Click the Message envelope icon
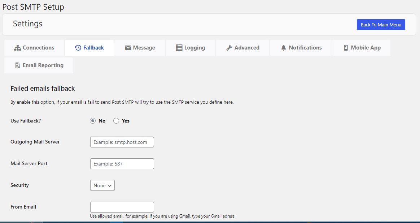Viewport: 420px width, 223px height. pyautogui.click(x=128, y=48)
